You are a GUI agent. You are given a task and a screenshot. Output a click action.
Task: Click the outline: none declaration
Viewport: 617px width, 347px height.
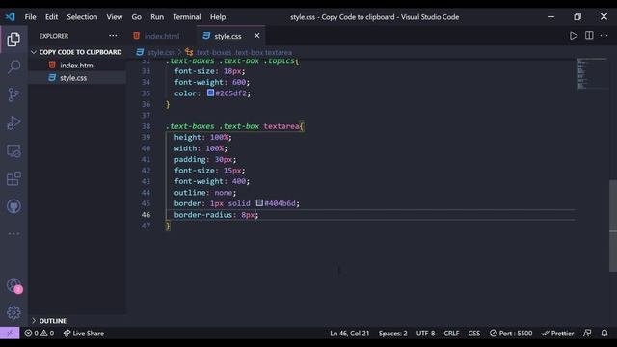pyautogui.click(x=205, y=193)
